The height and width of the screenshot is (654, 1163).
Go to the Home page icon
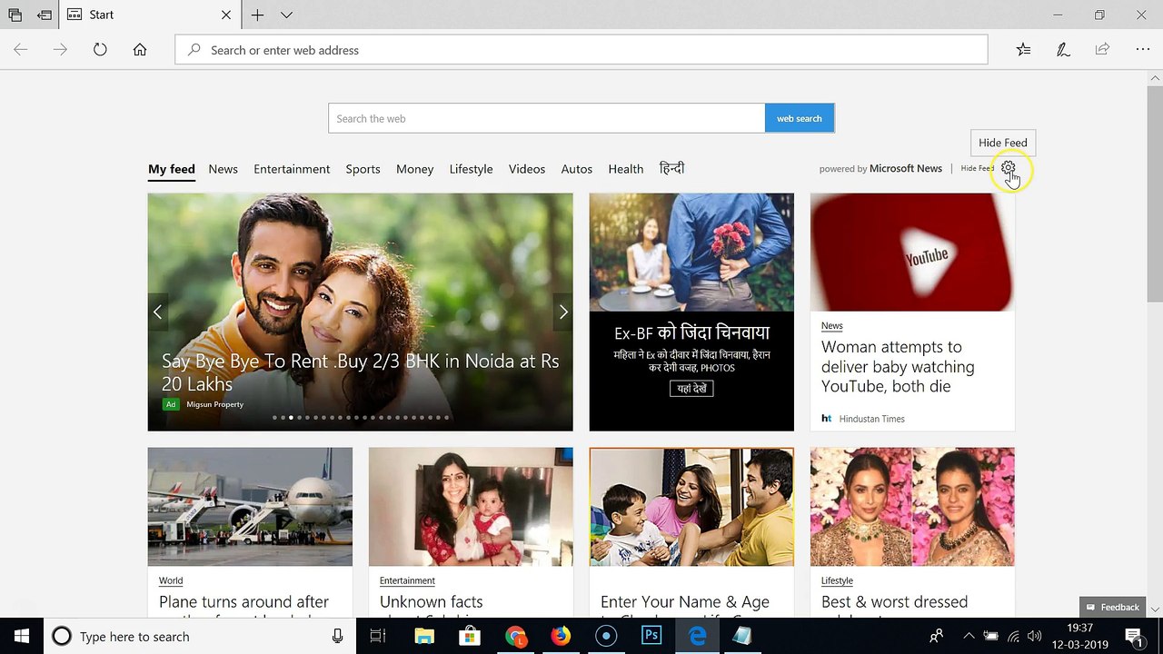coord(140,50)
